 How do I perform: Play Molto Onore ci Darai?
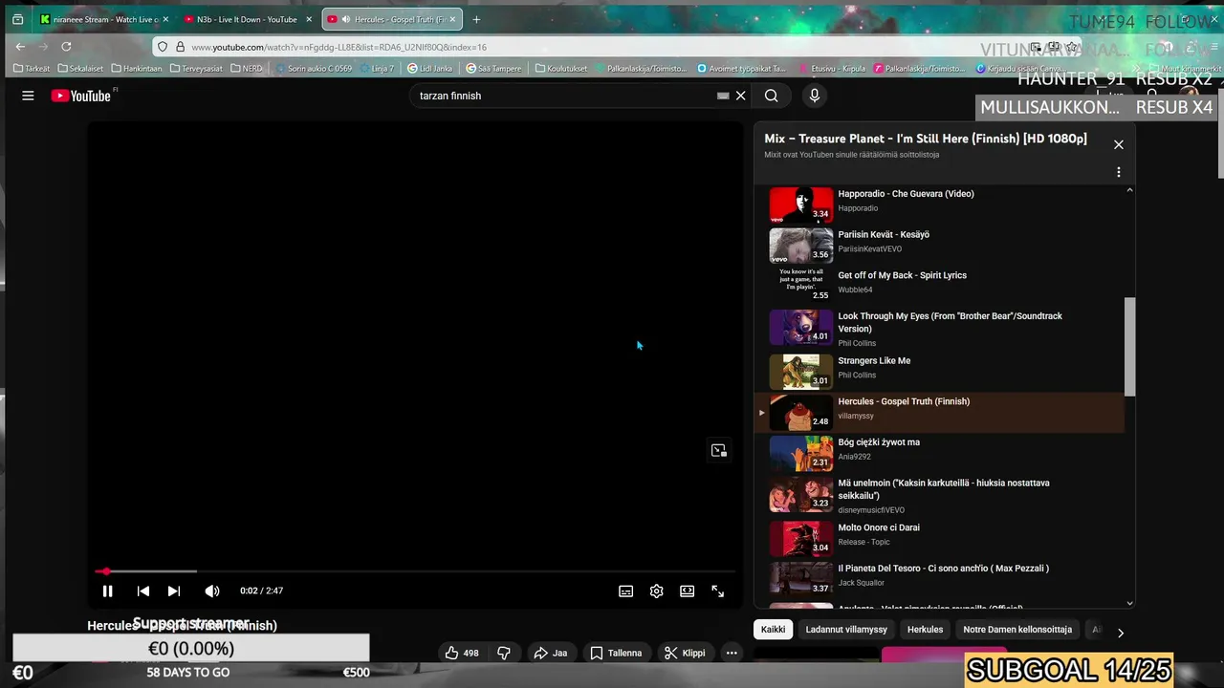(937, 538)
